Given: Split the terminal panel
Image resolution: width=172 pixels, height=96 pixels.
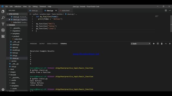Looking at the screenshot, I should (158, 44).
